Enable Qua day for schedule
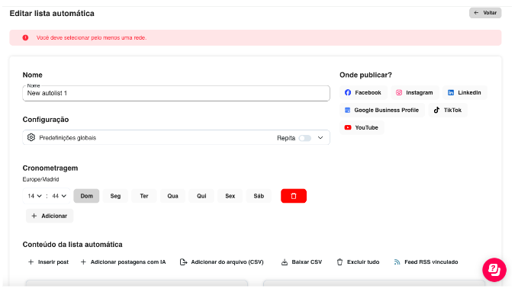The image size is (518, 292). pos(172,196)
